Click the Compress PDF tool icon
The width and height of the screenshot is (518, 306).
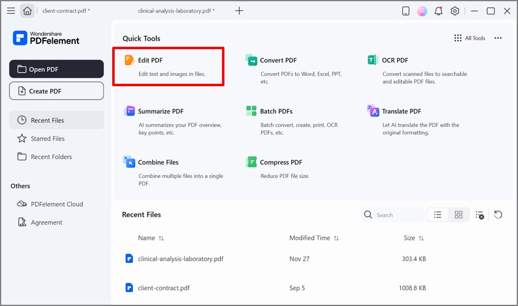[x=251, y=161]
